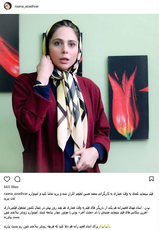Save the post with the bookmark icon

click(151, 179)
